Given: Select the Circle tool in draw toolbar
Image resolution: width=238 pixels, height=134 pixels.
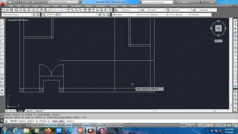Looking at the screenshot, I should (x=2, y=44).
